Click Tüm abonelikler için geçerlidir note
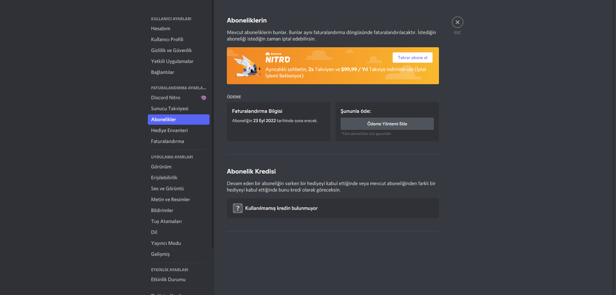 (366, 134)
